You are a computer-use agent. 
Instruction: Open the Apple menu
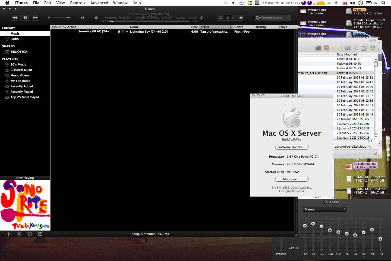click(x=7, y=3)
